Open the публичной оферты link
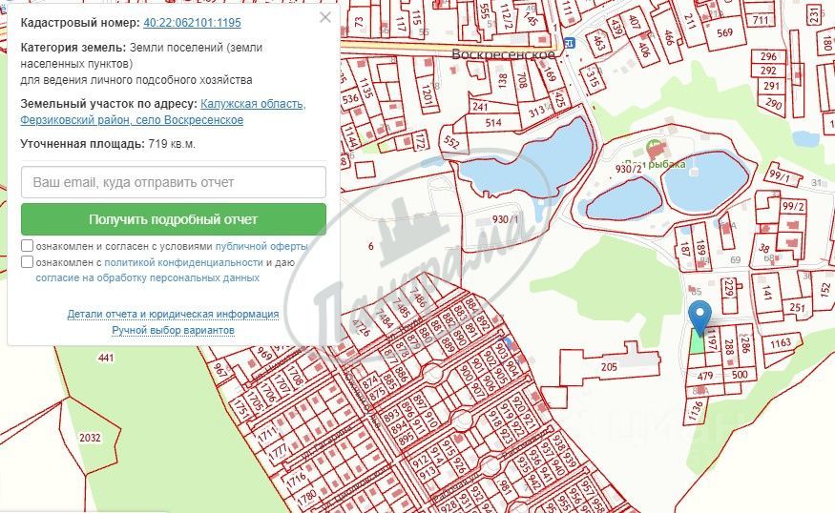 click(261, 246)
